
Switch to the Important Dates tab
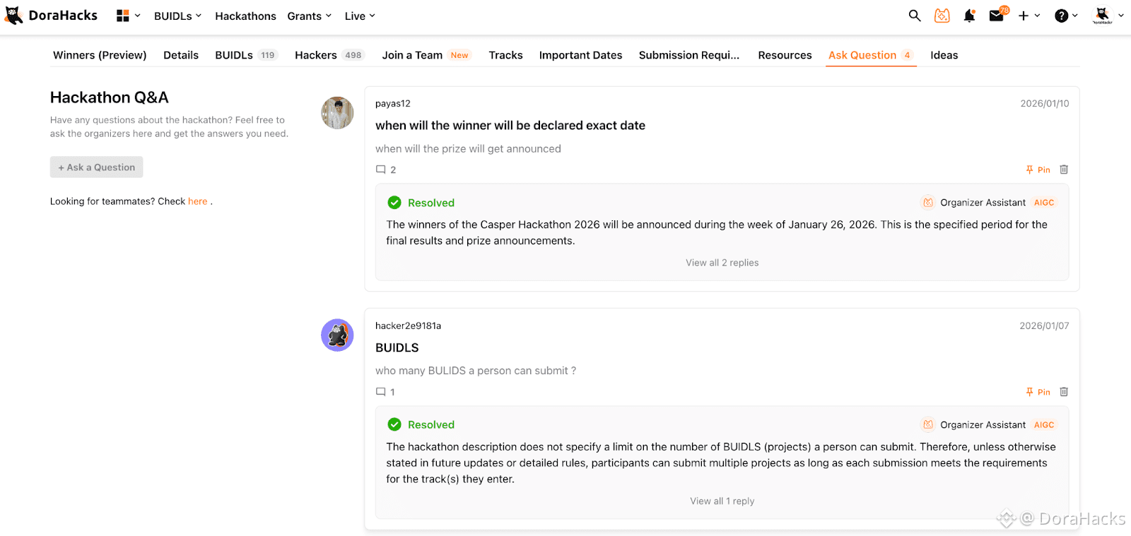tap(580, 55)
